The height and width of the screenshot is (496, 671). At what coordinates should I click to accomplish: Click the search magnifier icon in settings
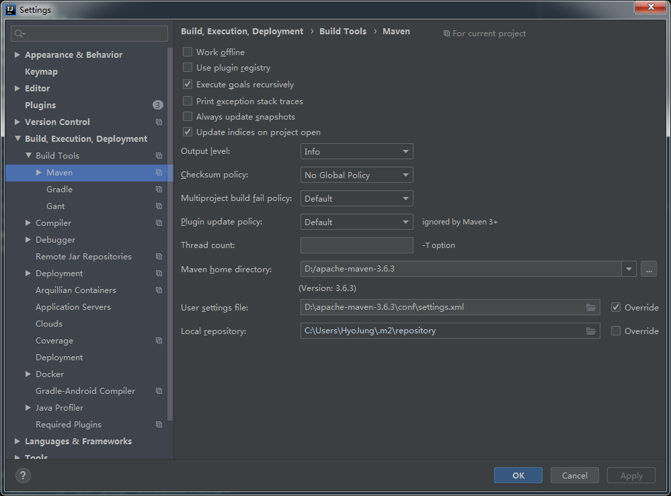click(x=19, y=34)
